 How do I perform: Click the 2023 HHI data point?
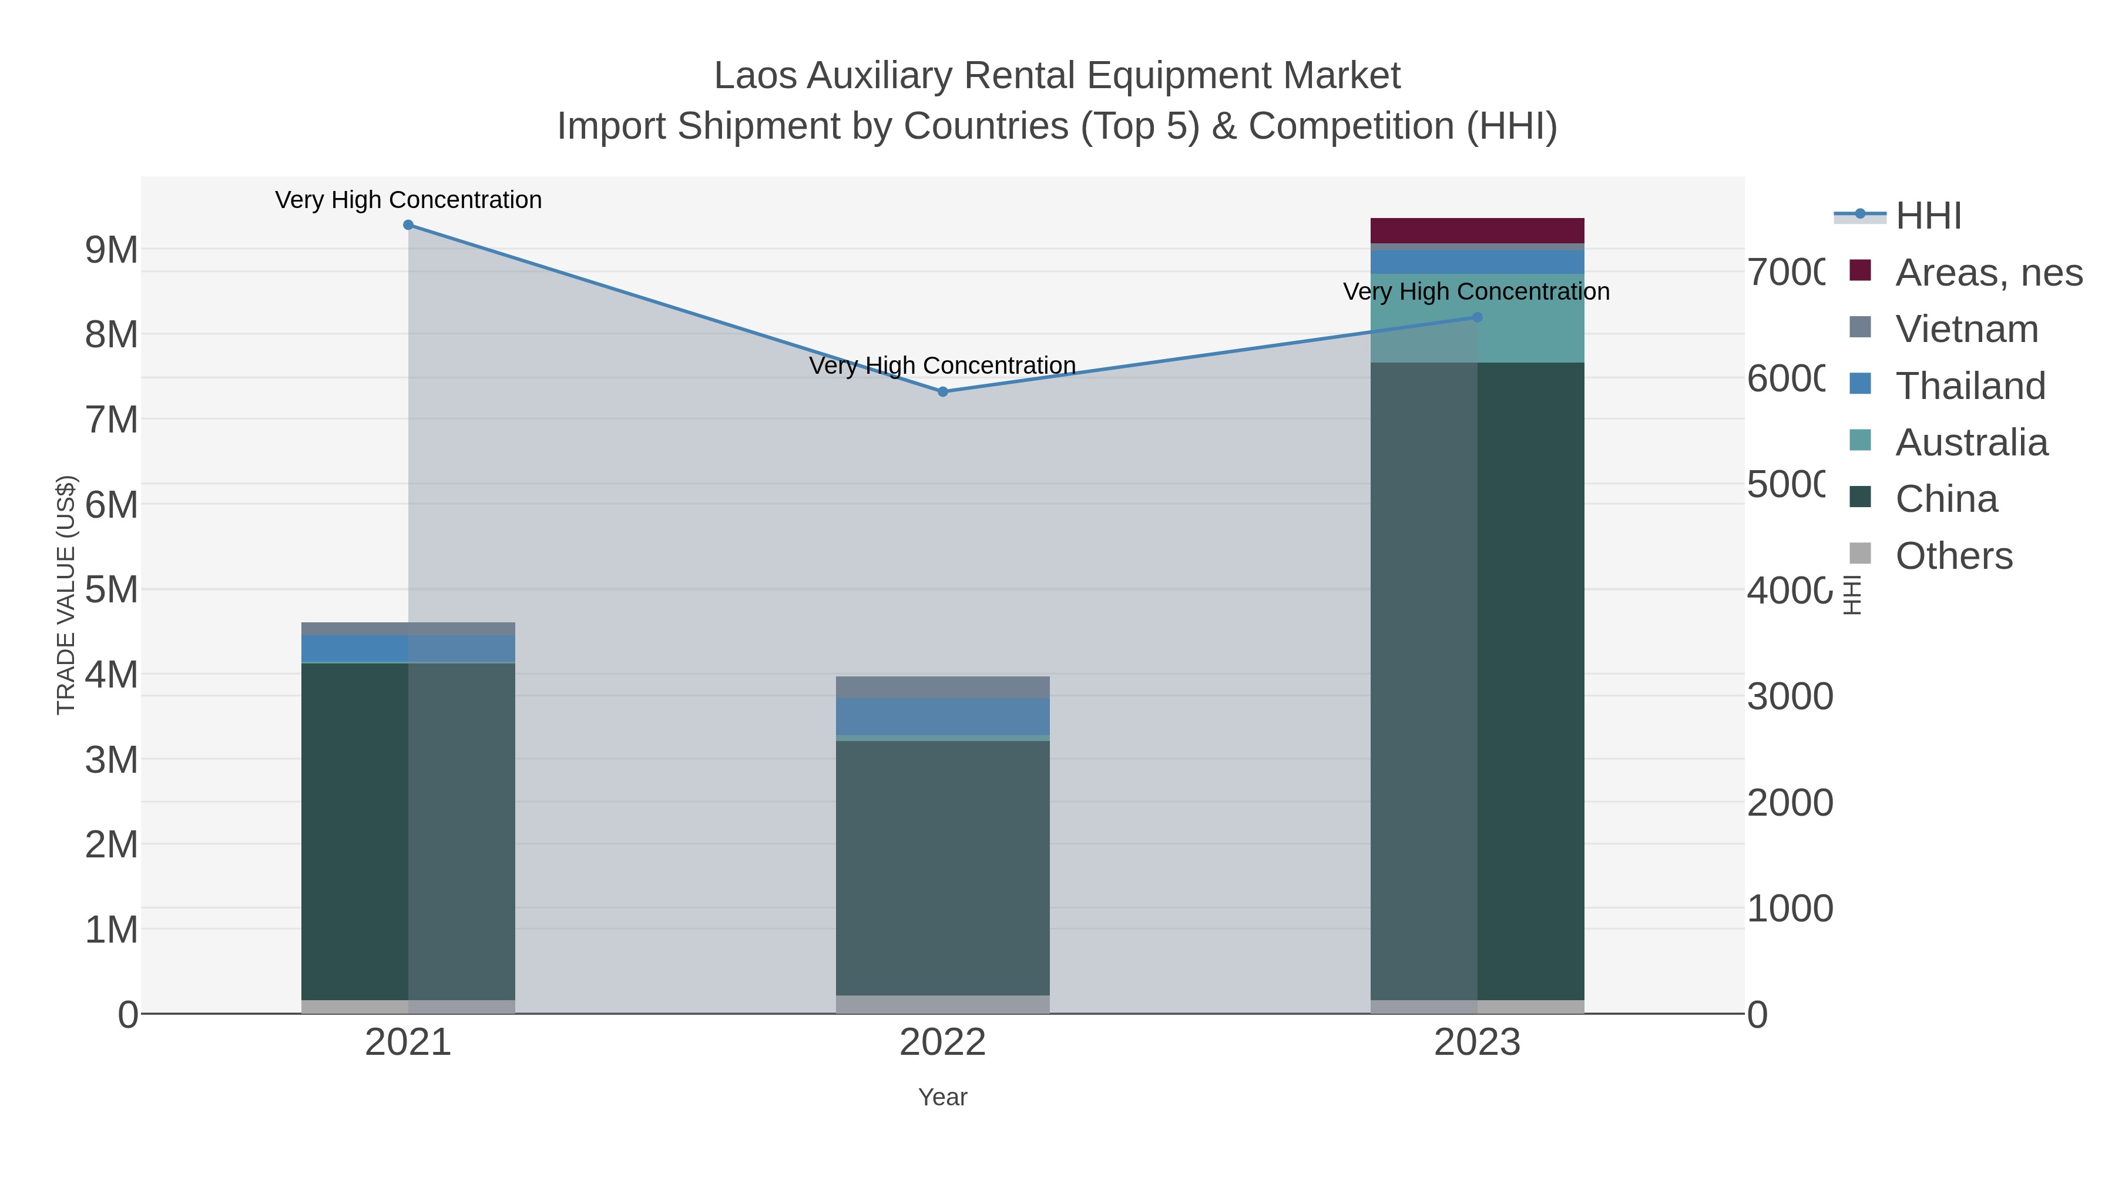1477,317
